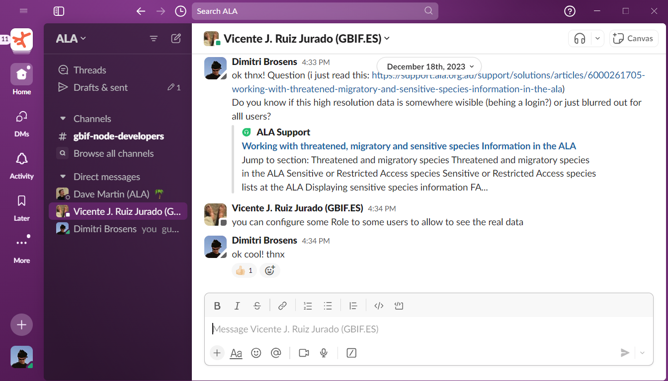The image size is (668, 381).
Task: Apply bold formatting
Action: click(x=217, y=306)
